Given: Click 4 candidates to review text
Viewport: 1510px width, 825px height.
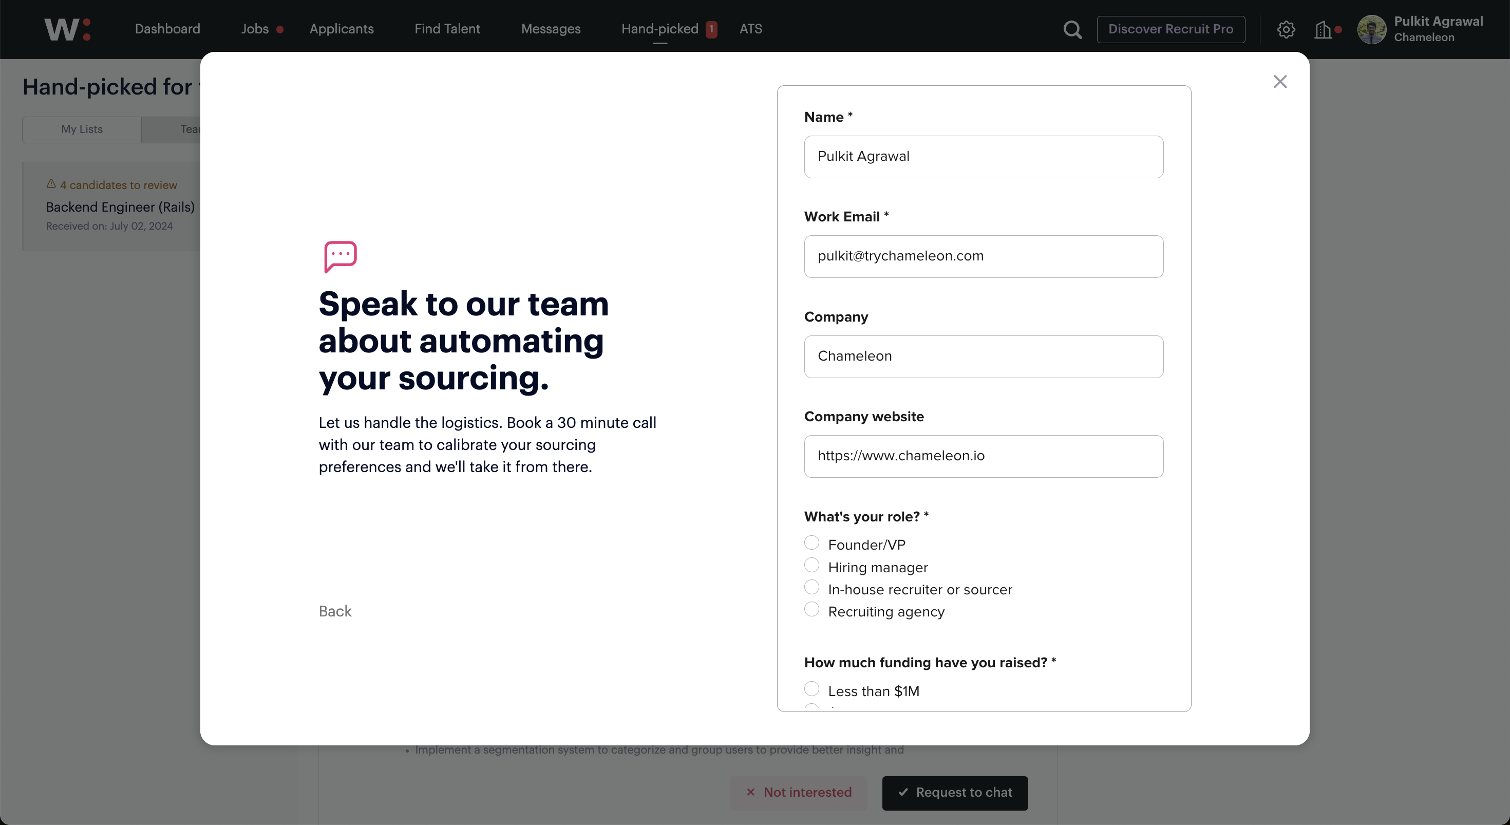Looking at the screenshot, I should pyautogui.click(x=119, y=185).
